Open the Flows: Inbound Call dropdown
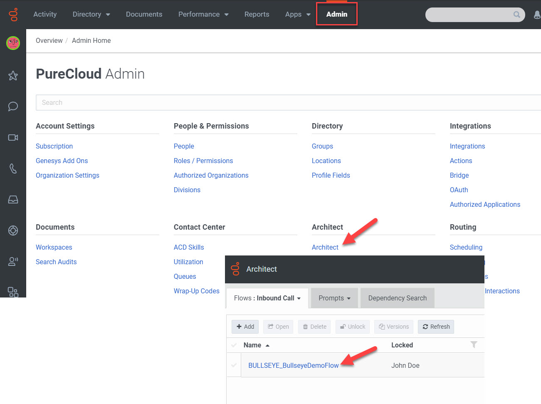The width and height of the screenshot is (541, 404). [x=267, y=298]
